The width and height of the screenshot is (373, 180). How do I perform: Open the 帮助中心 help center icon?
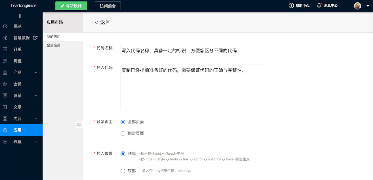pyautogui.click(x=291, y=5)
